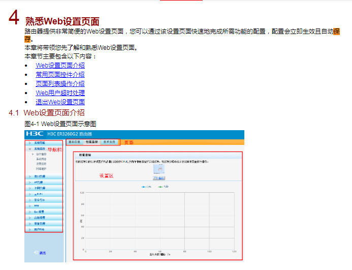Click the H3C logo in the router screenshot
Viewport: 352px width, 270px height.
coord(35,134)
